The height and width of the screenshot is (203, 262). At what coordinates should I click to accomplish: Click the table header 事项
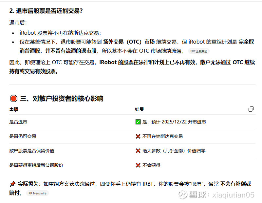click(14, 109)
